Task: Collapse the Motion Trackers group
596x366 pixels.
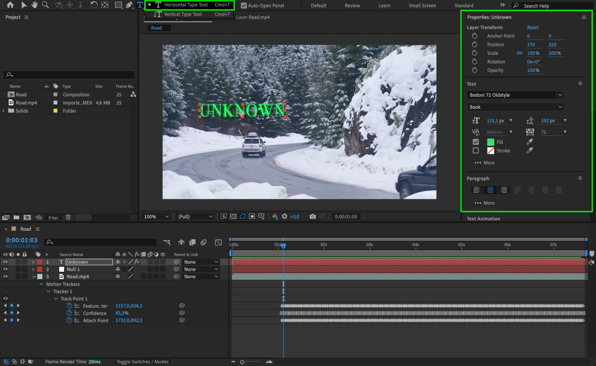Action: [41, 284]
